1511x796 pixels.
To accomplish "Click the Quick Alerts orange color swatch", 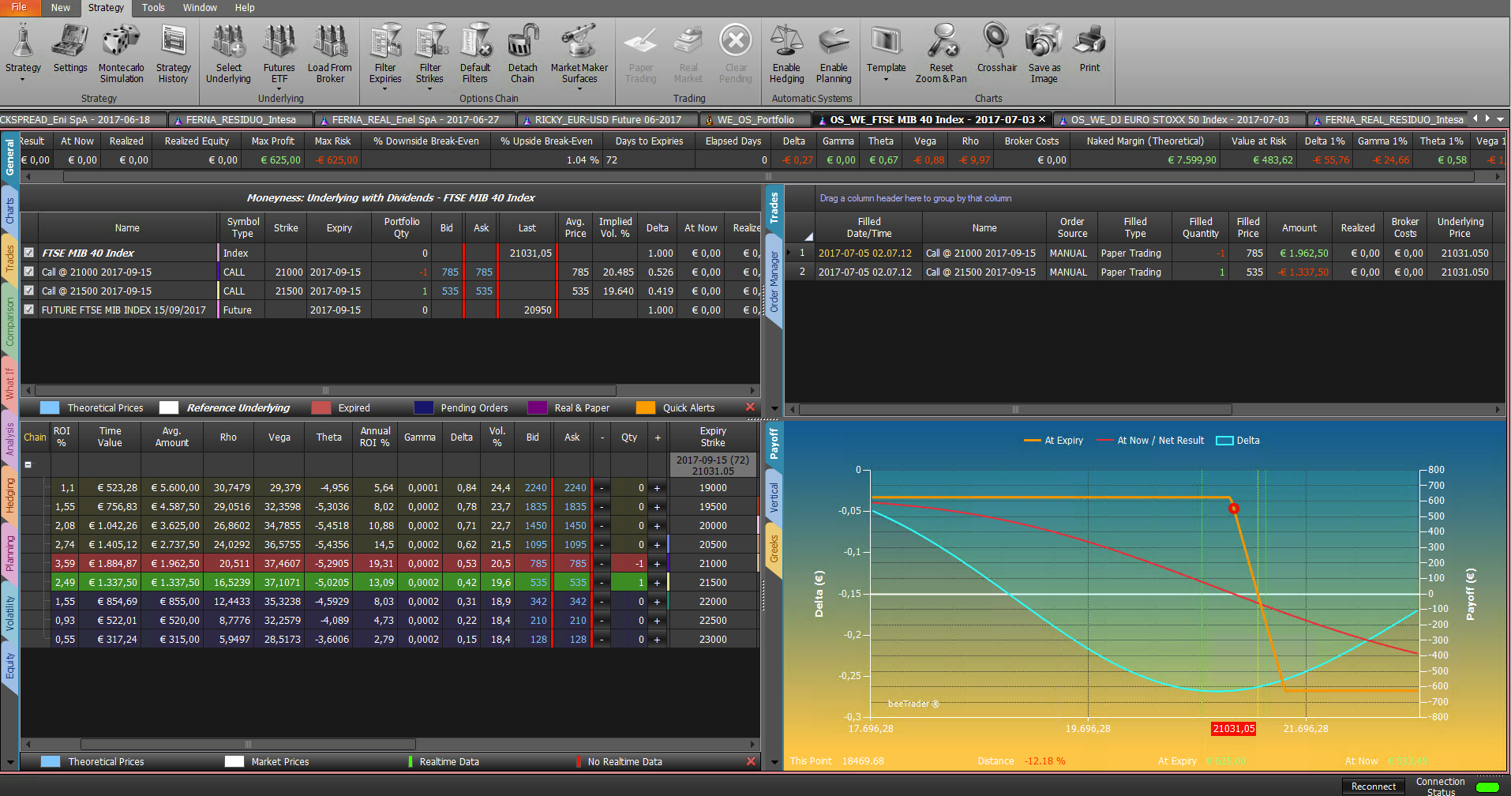I will pyautogui.click(x=646, y=407).
